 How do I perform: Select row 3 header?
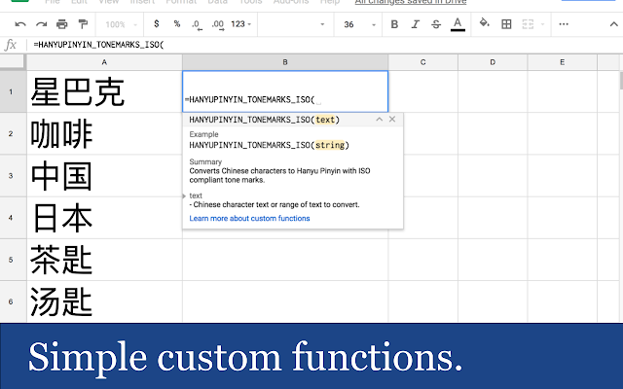[x=11, y=175]
